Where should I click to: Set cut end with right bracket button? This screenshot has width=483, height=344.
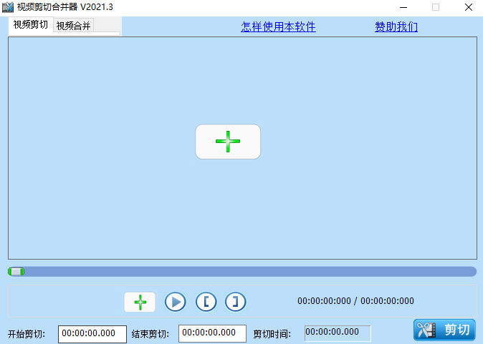(235, 302)
